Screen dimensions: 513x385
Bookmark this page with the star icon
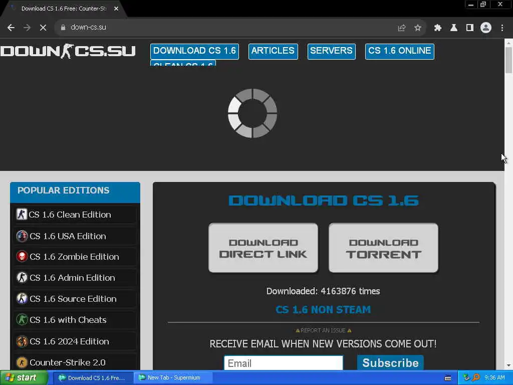417,28
